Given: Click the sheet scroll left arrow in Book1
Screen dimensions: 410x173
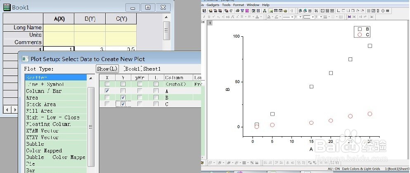Looking at the screenshot, I should tap(7, 109).
